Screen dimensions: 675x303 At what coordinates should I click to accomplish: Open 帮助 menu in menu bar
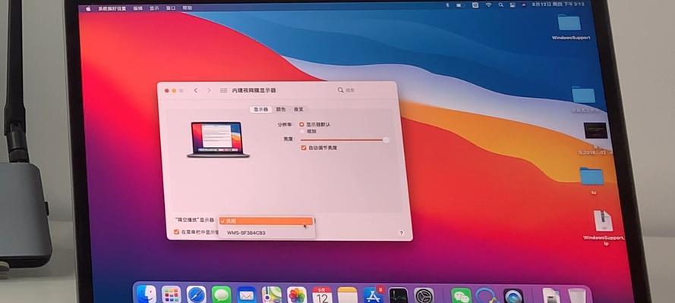pyautogui.click(x=187, y=8)
